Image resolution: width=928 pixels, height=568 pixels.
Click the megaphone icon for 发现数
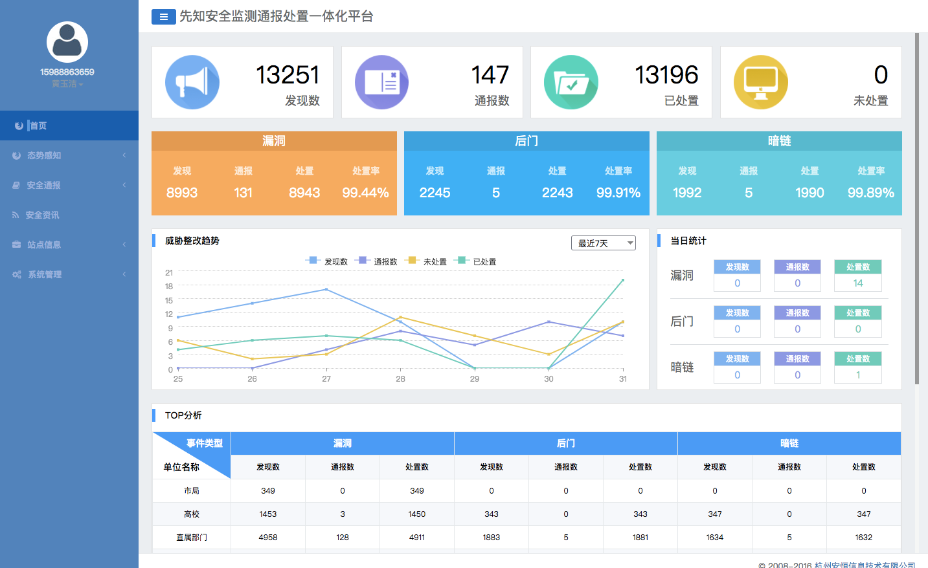192,82
